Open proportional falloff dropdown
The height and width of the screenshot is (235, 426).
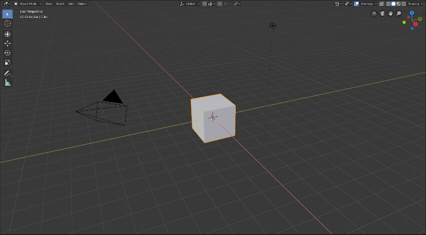pos(227,4)
